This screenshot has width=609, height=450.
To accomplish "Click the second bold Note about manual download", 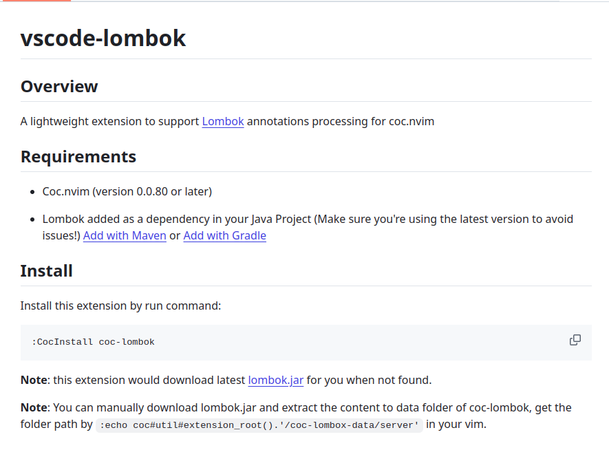I will point(34,407).
